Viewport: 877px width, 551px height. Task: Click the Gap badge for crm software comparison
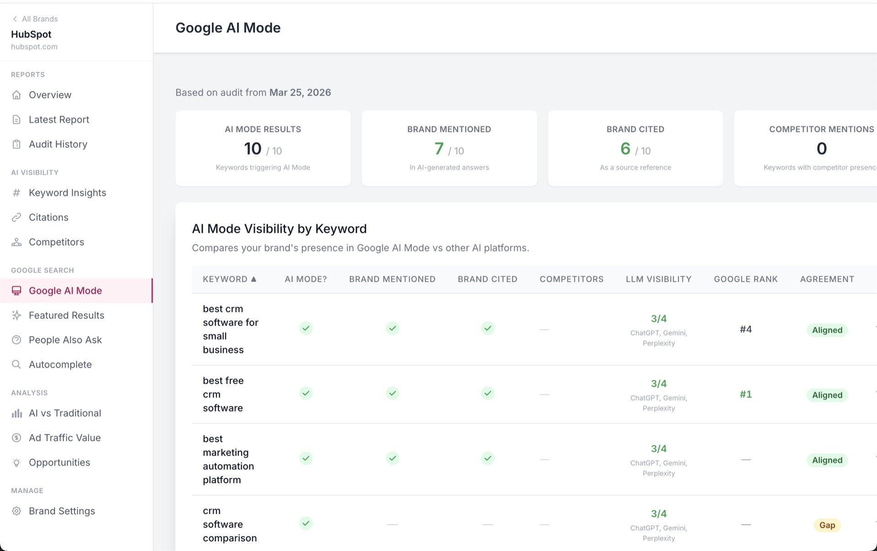point(827,525)
